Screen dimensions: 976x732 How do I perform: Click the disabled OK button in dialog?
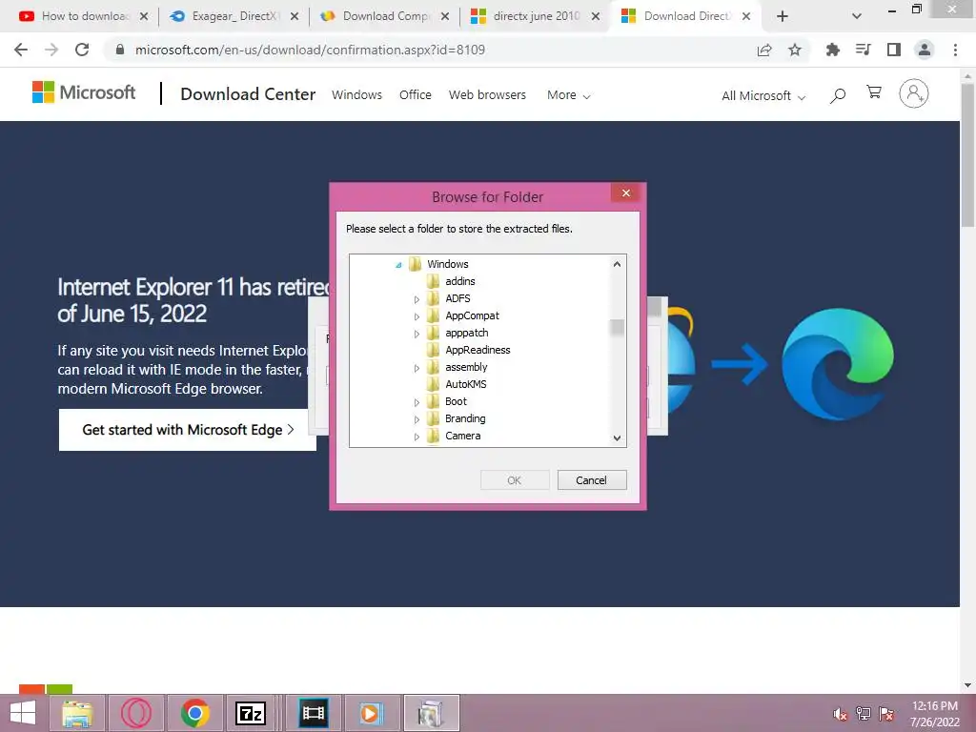(x=514, y=480)
